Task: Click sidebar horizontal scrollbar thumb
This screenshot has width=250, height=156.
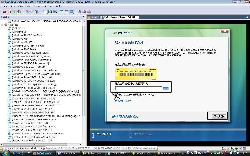Action: pyautogui.click(x=35, y=144)
